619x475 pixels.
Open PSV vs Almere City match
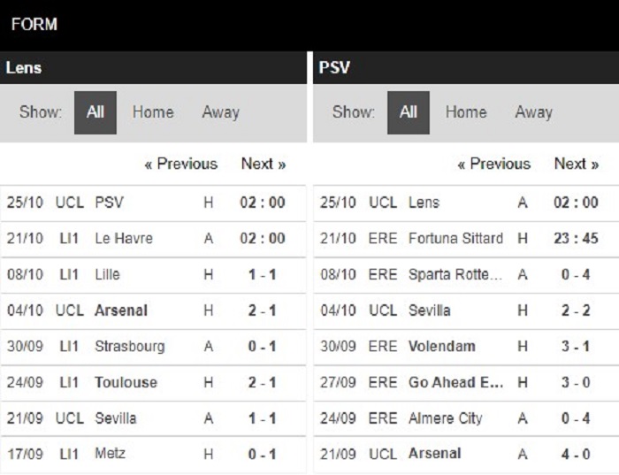pos(466,418)
